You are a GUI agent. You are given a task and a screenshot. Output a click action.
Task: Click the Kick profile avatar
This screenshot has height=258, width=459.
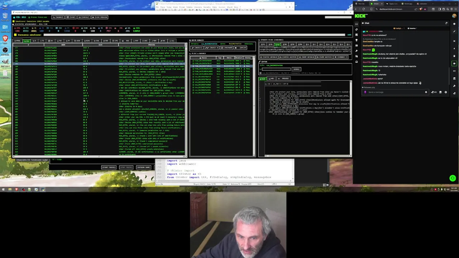pyautogui.click(x=454, y=16)
